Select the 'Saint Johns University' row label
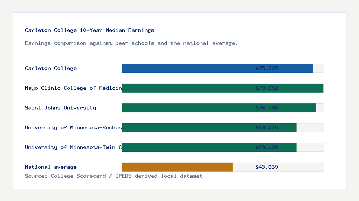Viewport: 359px width, 201px height. (x=60, y=108)
